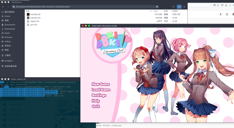Viewport: 234px width, 128px height.
Task: Open Settings in DDLC menu
Action: pyautogui.click(x=99, y=95)
